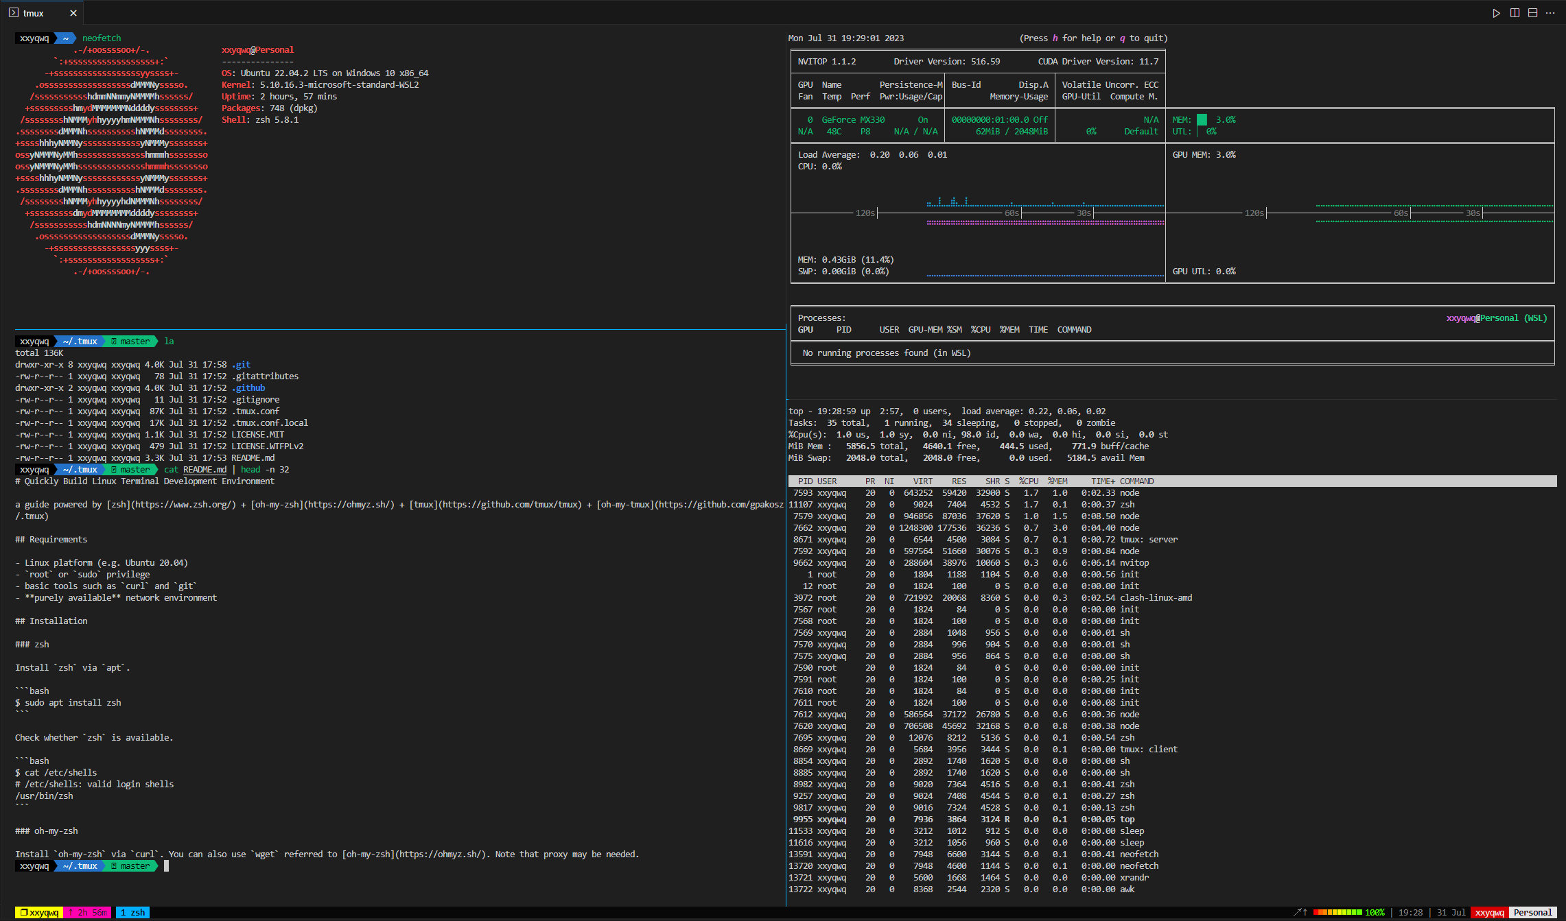Click the white Personal hostname badge
Screen dimensions: 1566x921
click(1532, 913)
